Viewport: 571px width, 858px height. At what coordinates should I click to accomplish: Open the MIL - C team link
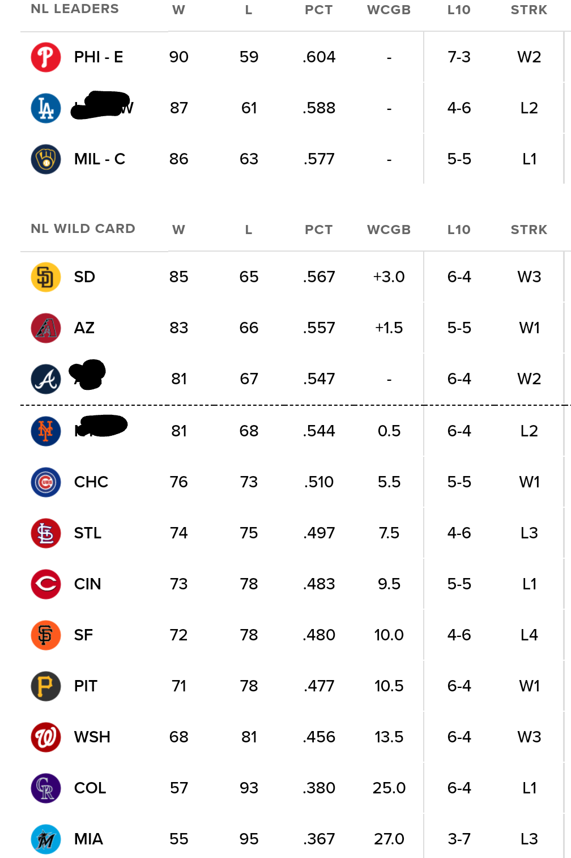click(x=100, y=159)
